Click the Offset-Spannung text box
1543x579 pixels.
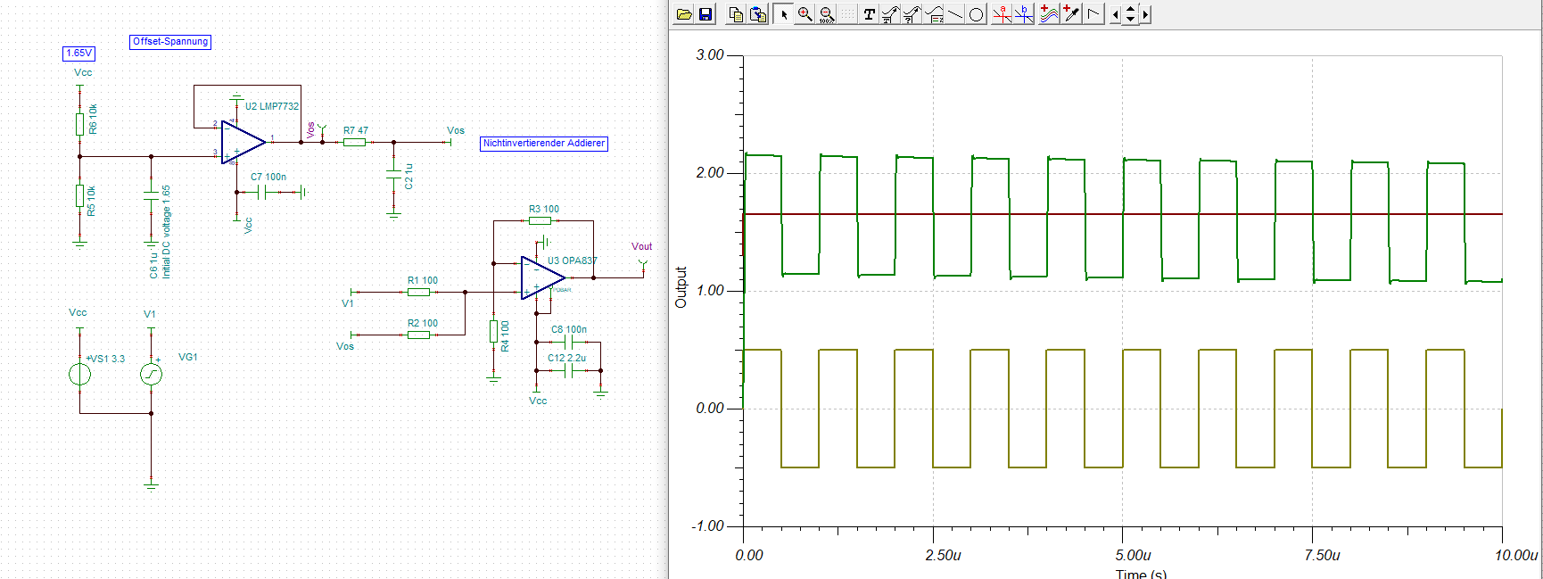tap(169, 41)
